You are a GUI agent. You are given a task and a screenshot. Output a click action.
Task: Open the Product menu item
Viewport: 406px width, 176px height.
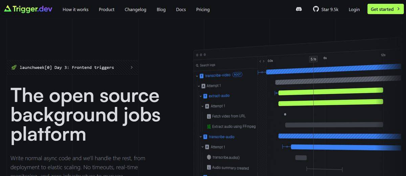(107, 9)
